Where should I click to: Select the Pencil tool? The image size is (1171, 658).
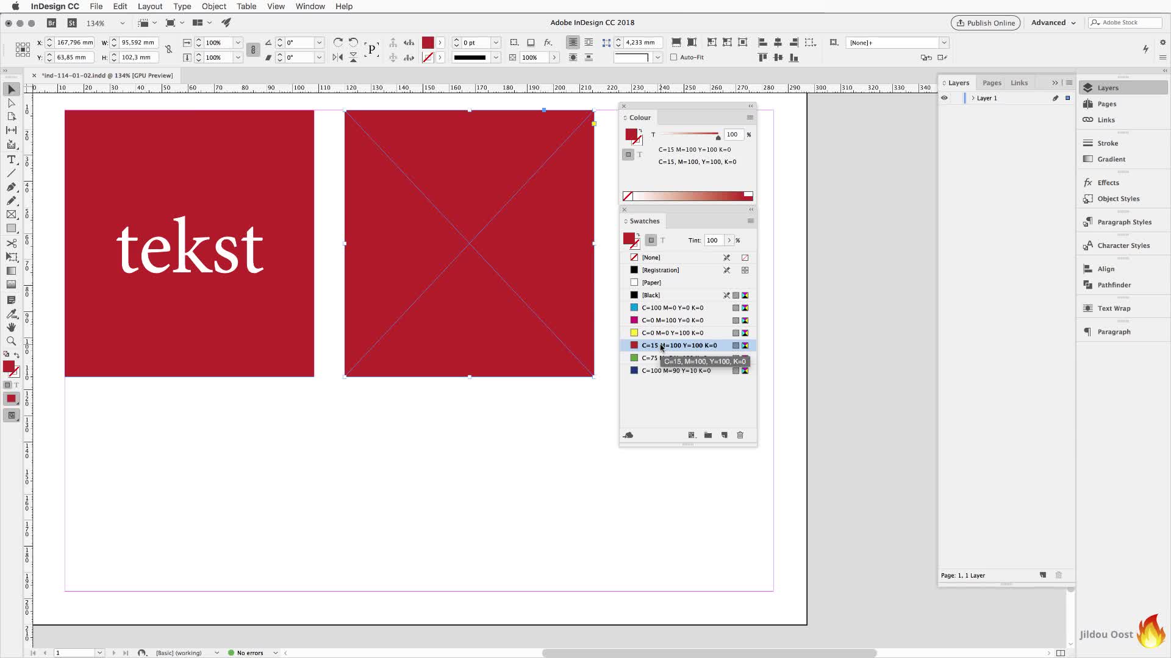pos(11,200)
